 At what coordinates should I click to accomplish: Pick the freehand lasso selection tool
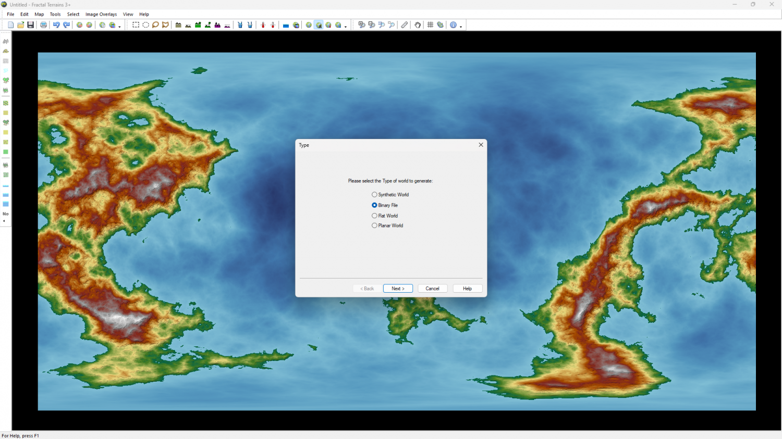[x=155, y=25]
